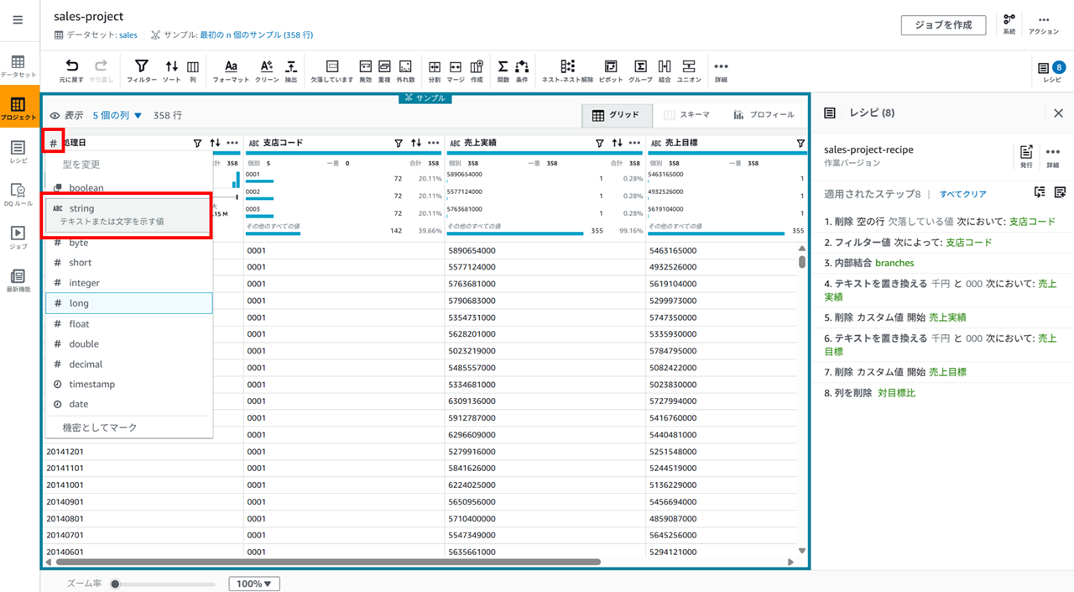The image size is (1074, 592).
Task: Open the 100% zoom level dropdown
Action: (254, 584)
